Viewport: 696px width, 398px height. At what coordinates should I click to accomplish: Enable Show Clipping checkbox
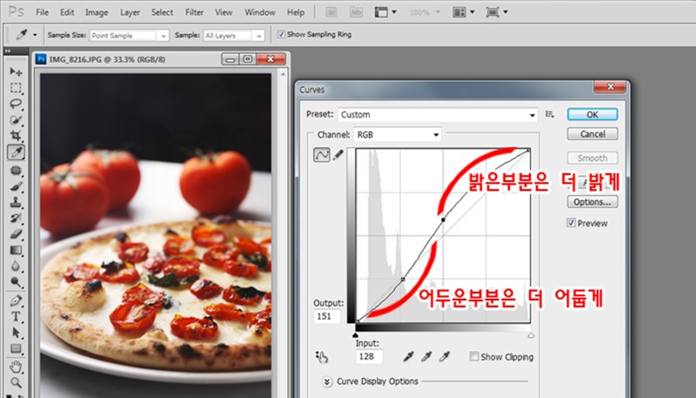click(x=474, y=357)
